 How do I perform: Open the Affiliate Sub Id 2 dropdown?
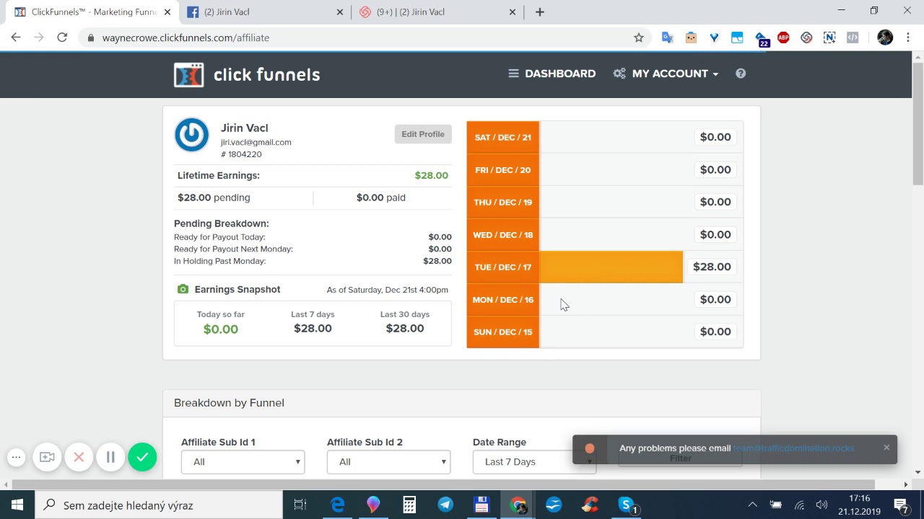[x=388, y=462]
